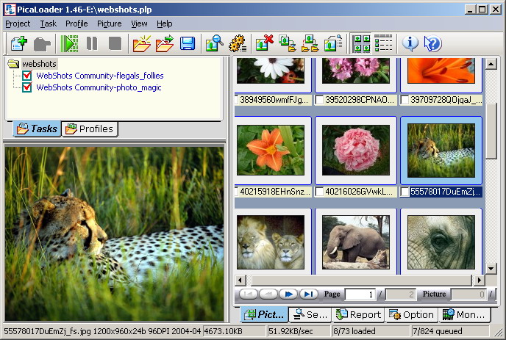Uncheck WebShots Community-flegals_follies task

28,76
